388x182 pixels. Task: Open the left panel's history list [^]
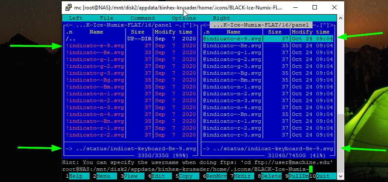click(187, 25)
